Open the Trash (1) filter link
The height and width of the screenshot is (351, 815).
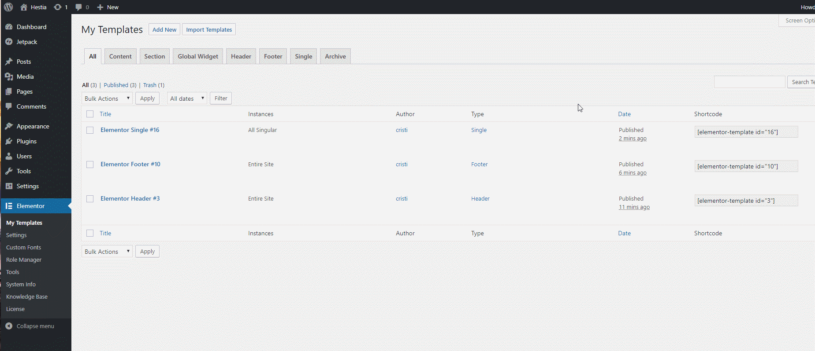[x=154, y=85]
